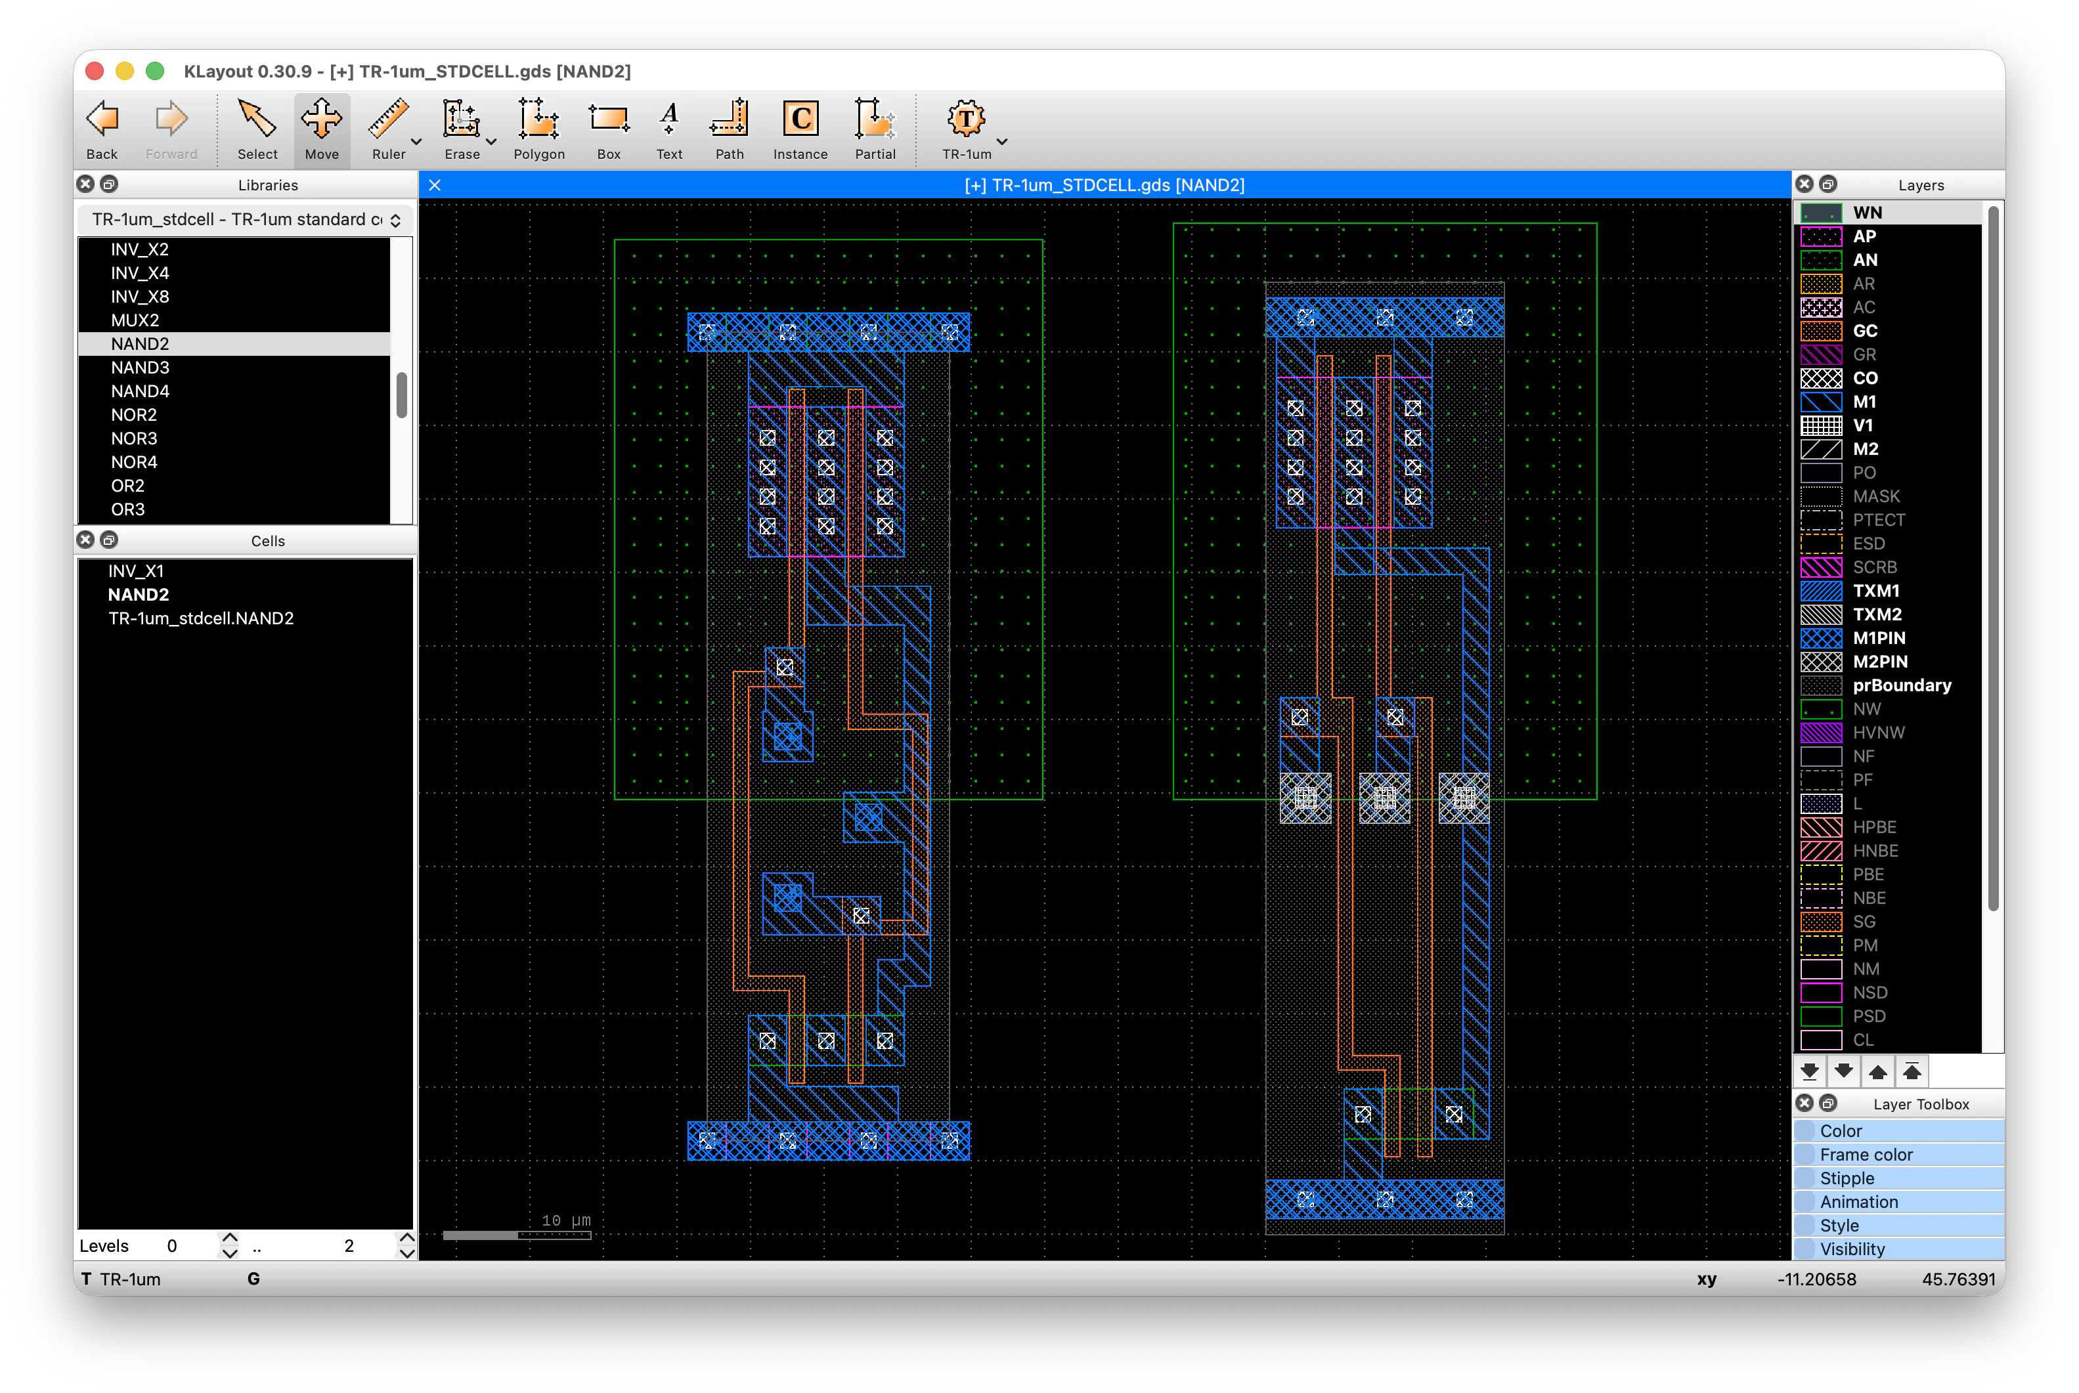Float the Layers panel
This screenshot has height=1393, width=2079.
pyautogui.click(x=1827, y=184)
